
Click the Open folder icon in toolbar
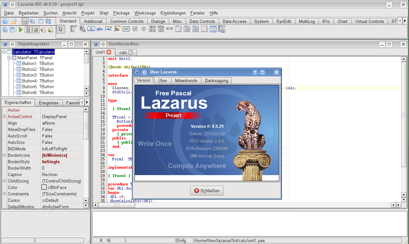(13, 21)
